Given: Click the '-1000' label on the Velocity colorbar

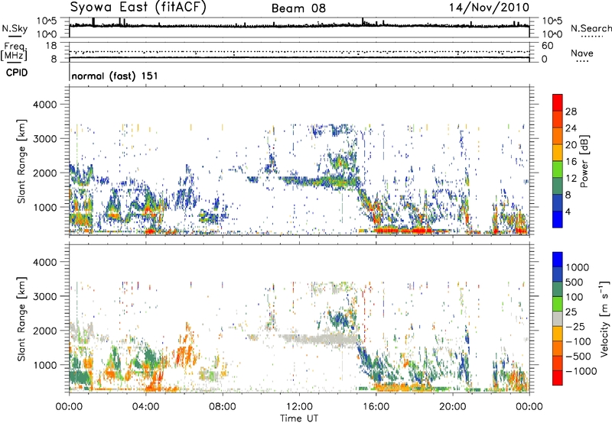Looking at the screenshot, I should click(581, 371).
